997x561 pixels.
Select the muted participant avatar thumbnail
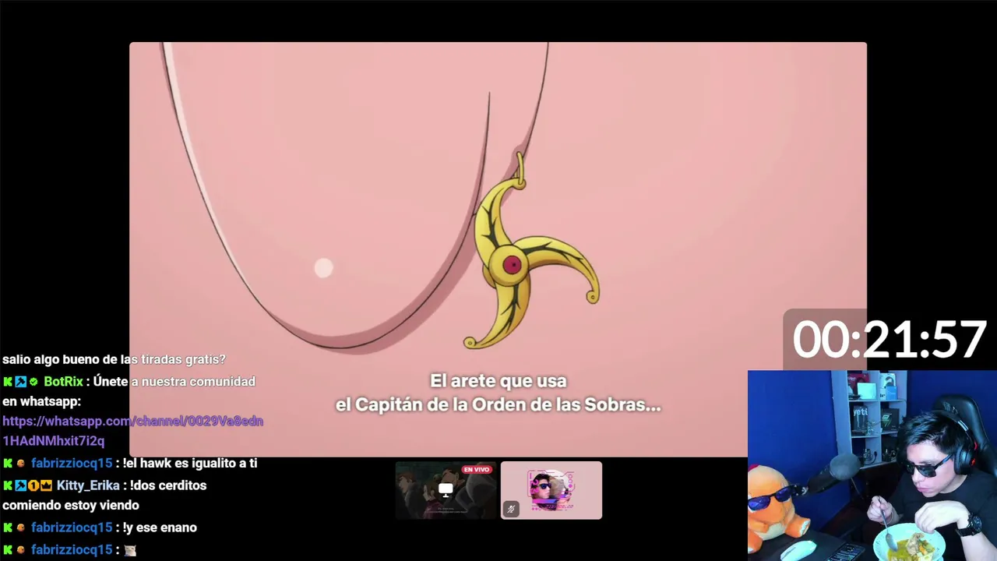(x=551, y=490)
